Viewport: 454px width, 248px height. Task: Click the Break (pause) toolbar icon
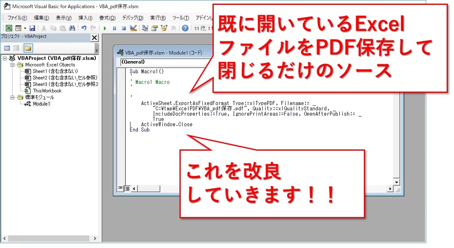point(114,28)
